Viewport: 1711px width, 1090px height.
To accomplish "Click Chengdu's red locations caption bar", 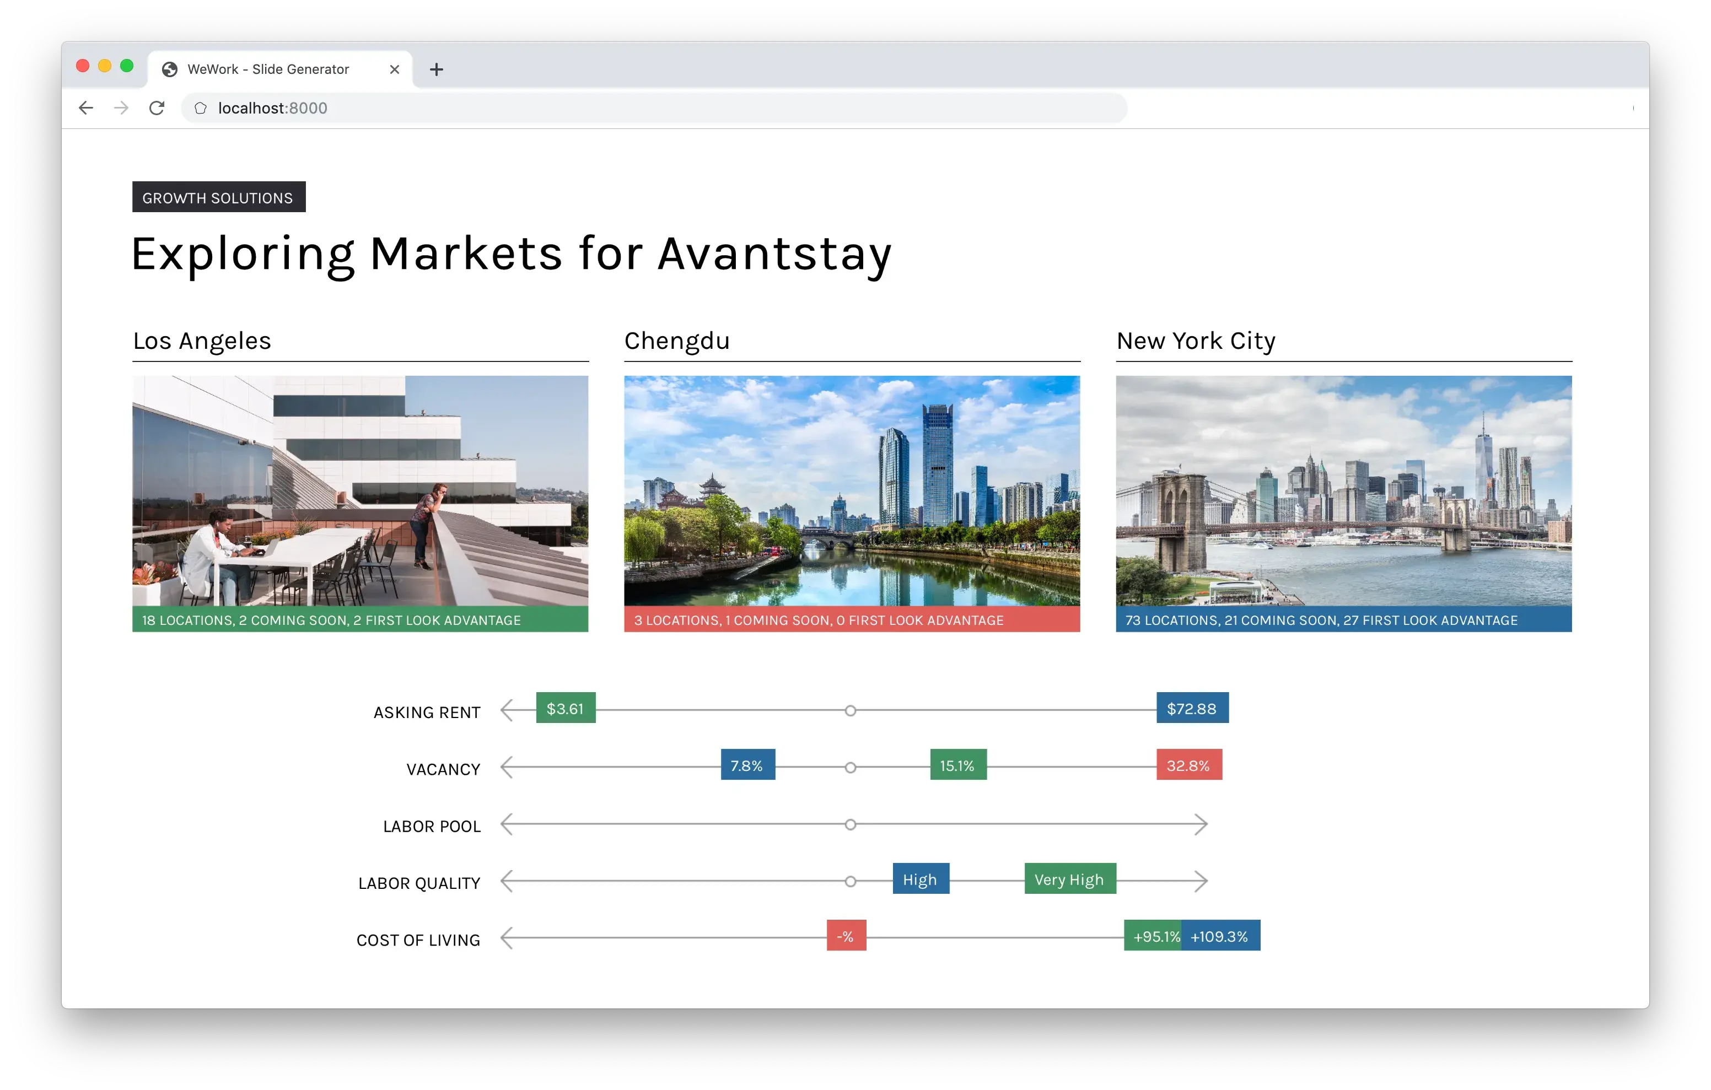I will click(x=852, y=619).
